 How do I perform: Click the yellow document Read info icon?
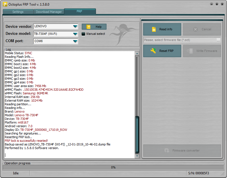click(x=154, y=29)
